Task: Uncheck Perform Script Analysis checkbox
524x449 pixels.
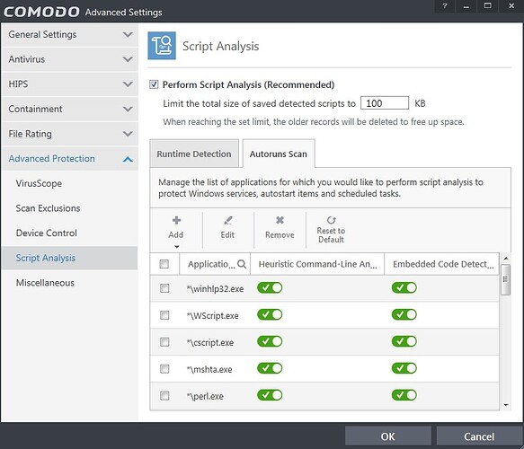Action: 154,84
